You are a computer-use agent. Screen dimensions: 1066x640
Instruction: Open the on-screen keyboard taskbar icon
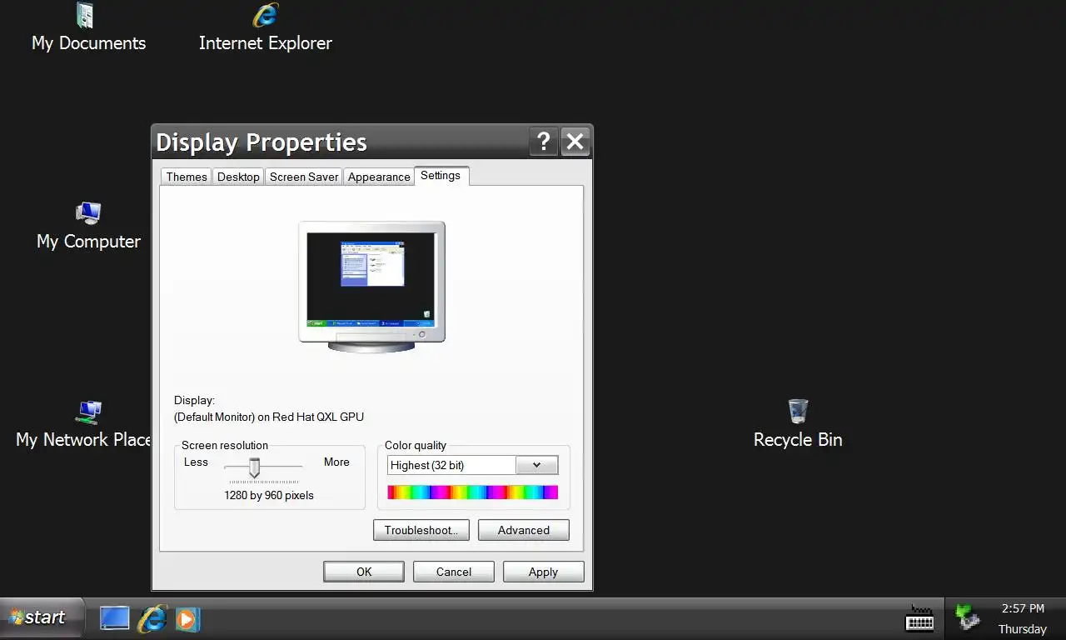[x=919, y=618]
